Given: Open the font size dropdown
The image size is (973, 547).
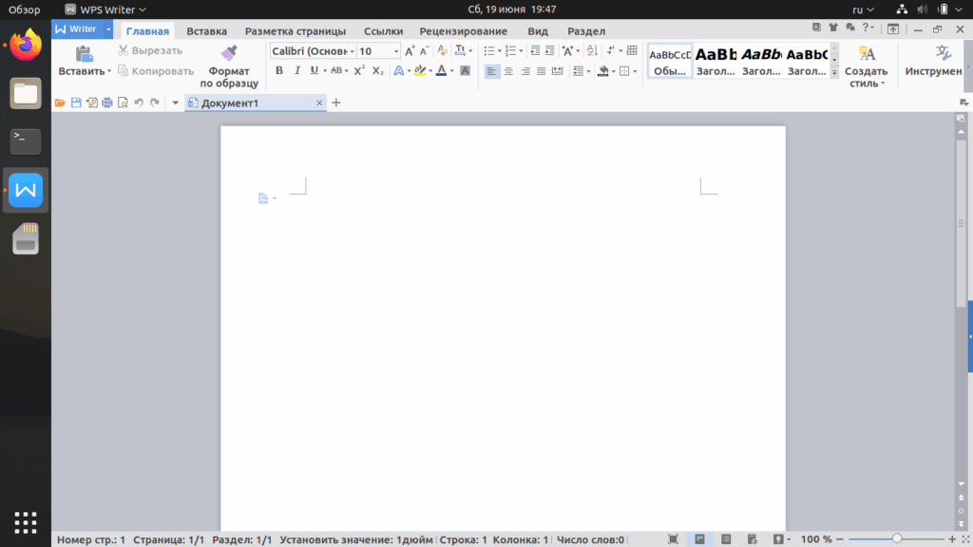Looking at the screenshot, I should [x=396, y=51].
